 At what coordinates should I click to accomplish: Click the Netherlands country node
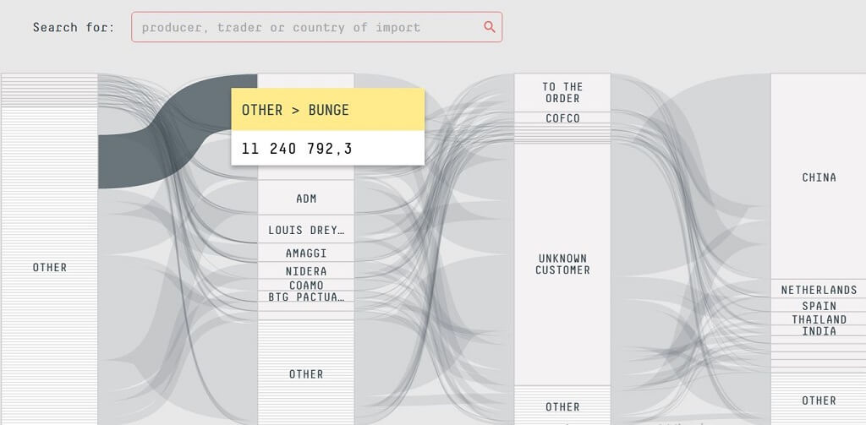click(x=818, y=290)
